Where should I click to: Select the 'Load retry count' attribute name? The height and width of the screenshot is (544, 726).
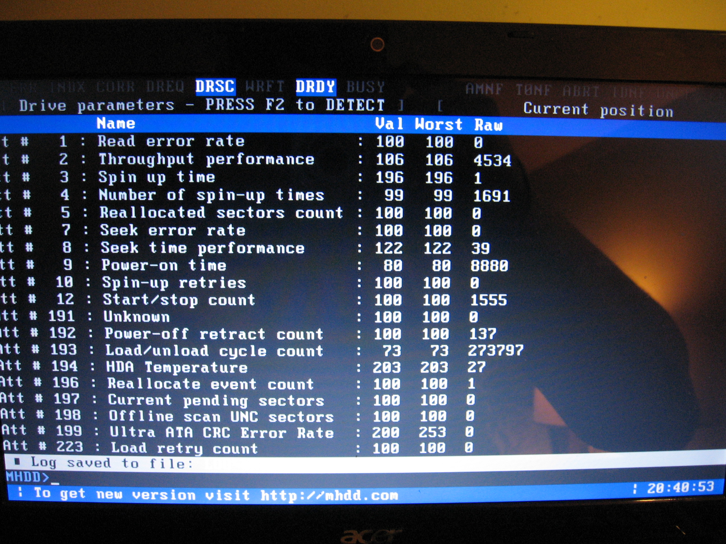[x=185, y=448]
